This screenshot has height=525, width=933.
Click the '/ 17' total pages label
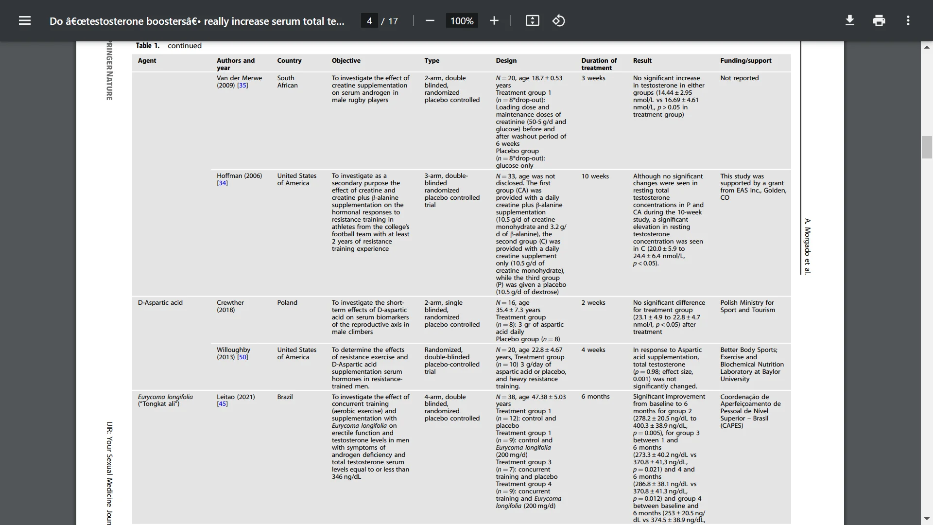click(389, 21)
